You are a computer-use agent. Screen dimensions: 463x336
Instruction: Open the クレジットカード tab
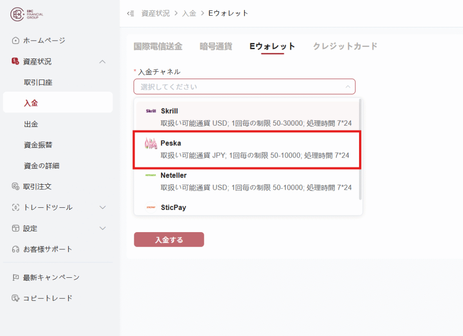[x=345, y=46]
